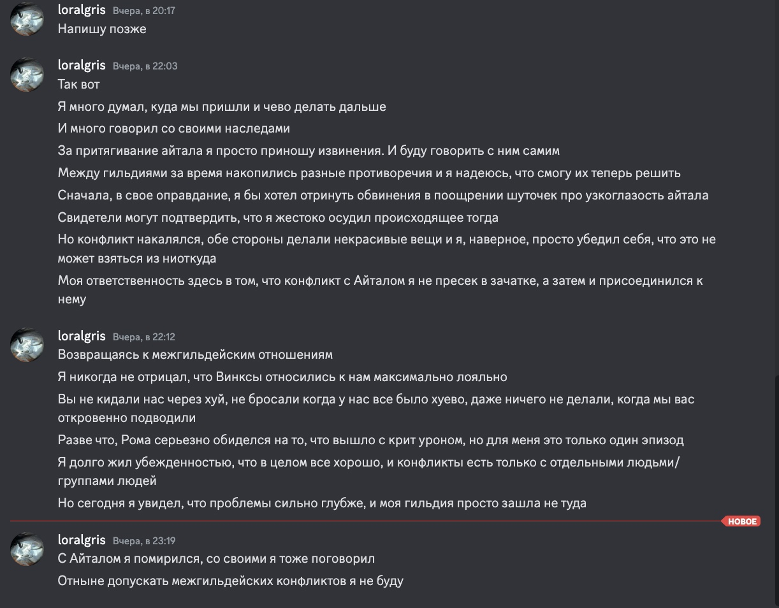Click the chat scrollbar thumb on right edge
Viewport: 779px width, 608px height.
776,491
